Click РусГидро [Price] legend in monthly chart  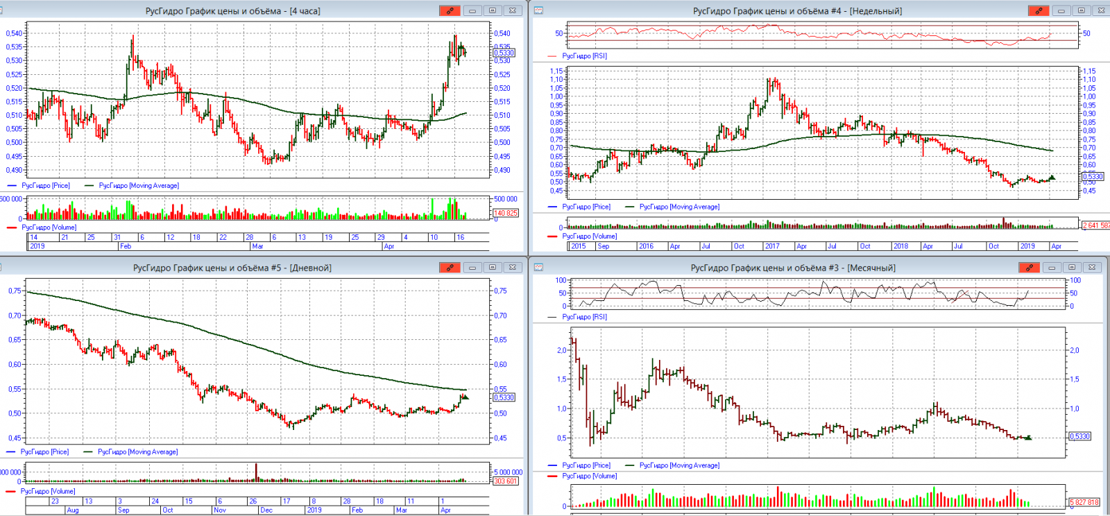click(x=586, y=465)
